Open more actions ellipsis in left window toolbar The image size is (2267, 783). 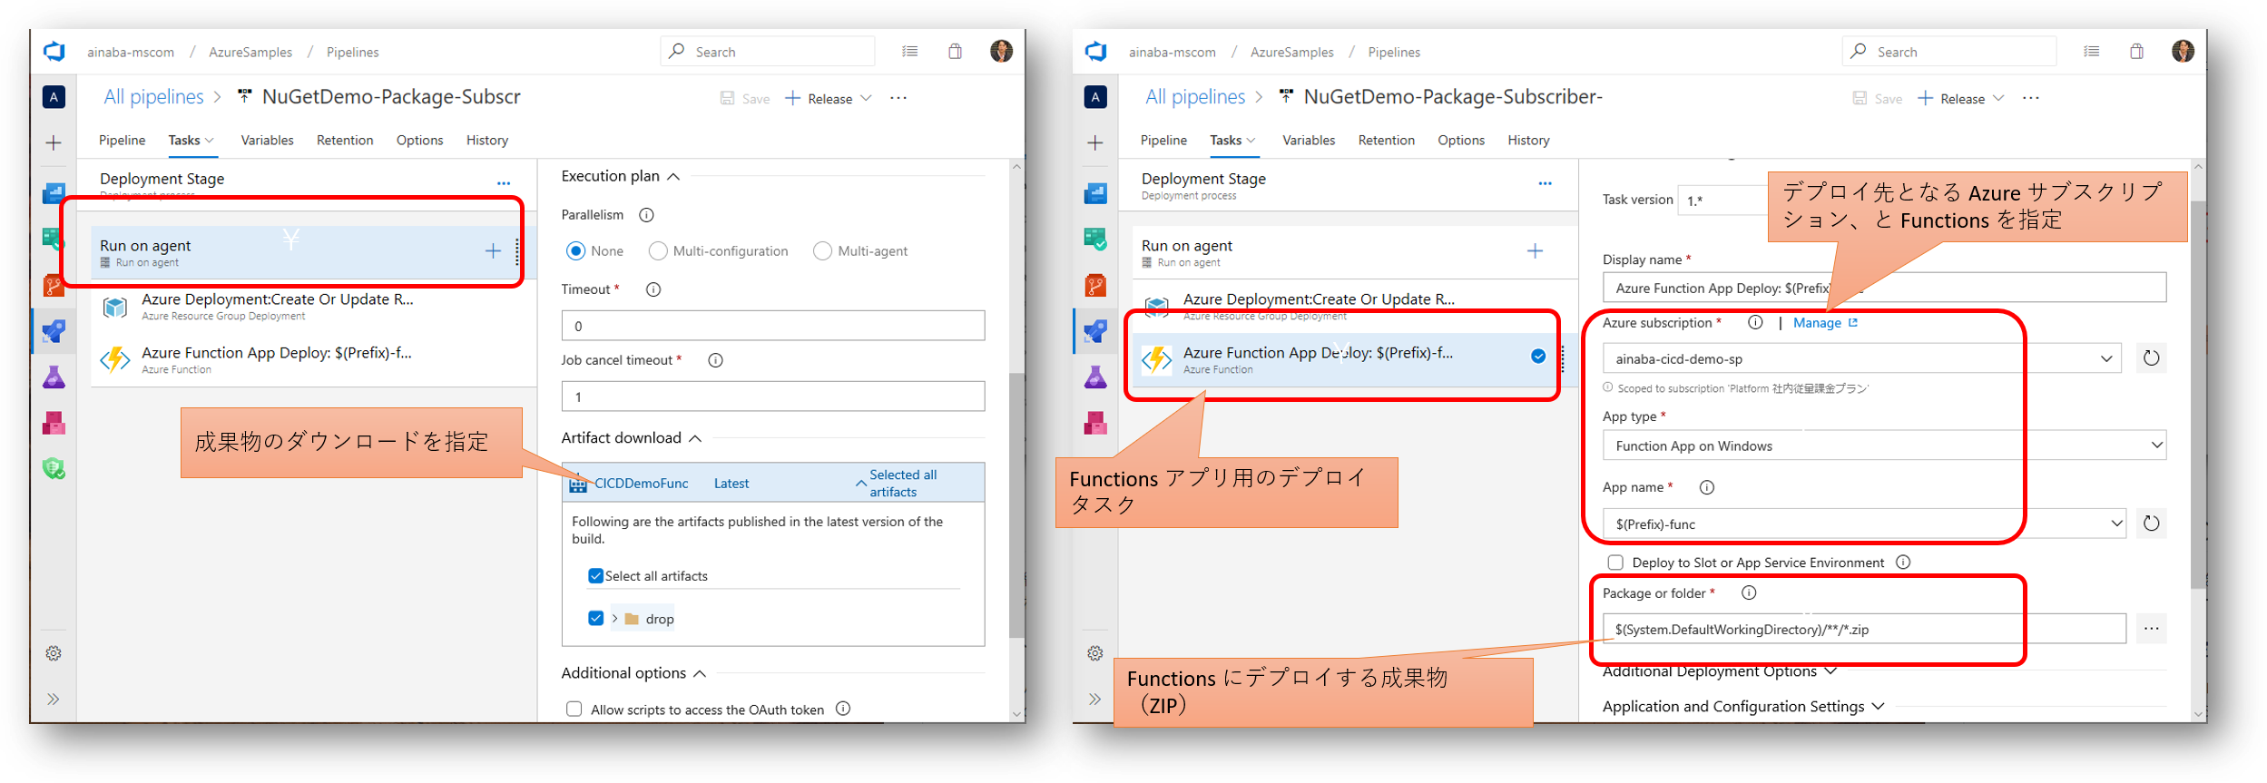898,98
